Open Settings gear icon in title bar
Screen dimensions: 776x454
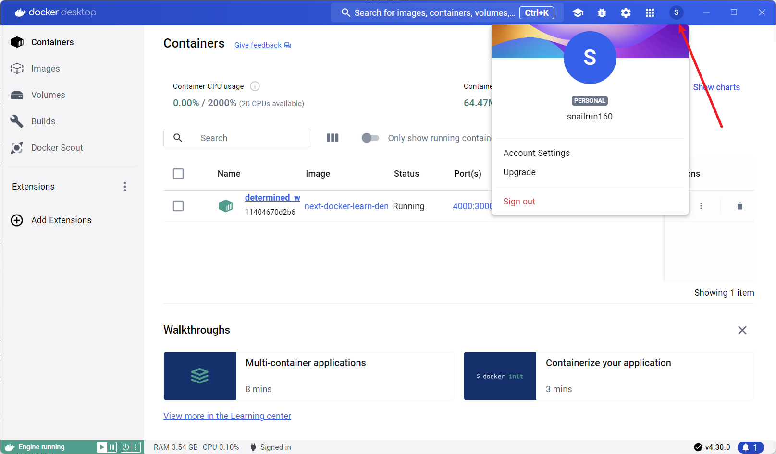tap(626, 13)
